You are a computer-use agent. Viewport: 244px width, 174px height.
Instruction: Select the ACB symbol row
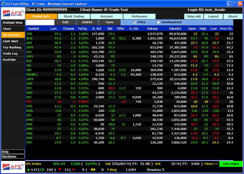click(x=129, y=38)
